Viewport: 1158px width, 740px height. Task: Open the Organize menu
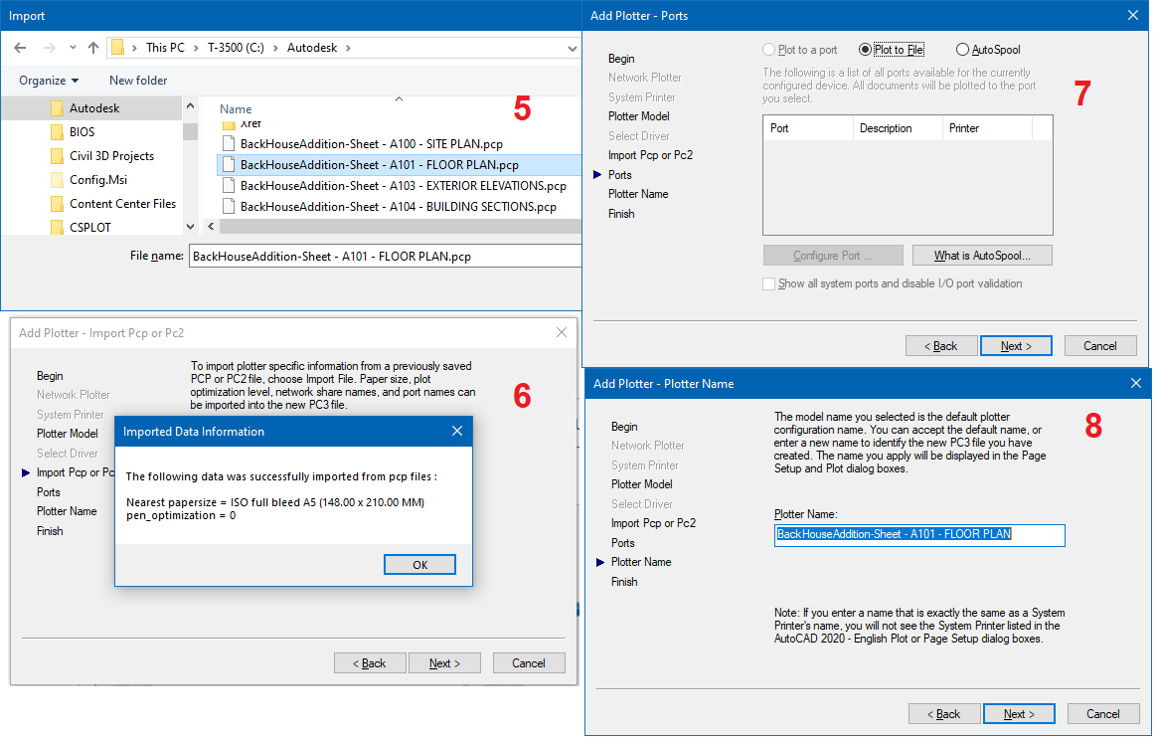point(49,81)
